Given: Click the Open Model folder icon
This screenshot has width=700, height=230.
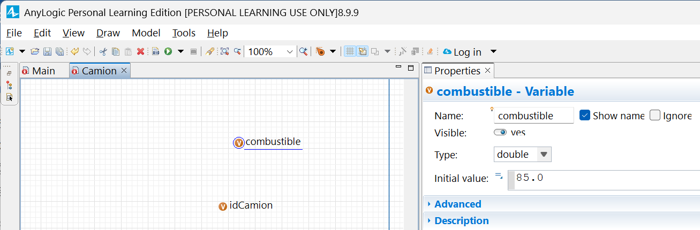Looking at the screenshot, I should coord(35,51).
